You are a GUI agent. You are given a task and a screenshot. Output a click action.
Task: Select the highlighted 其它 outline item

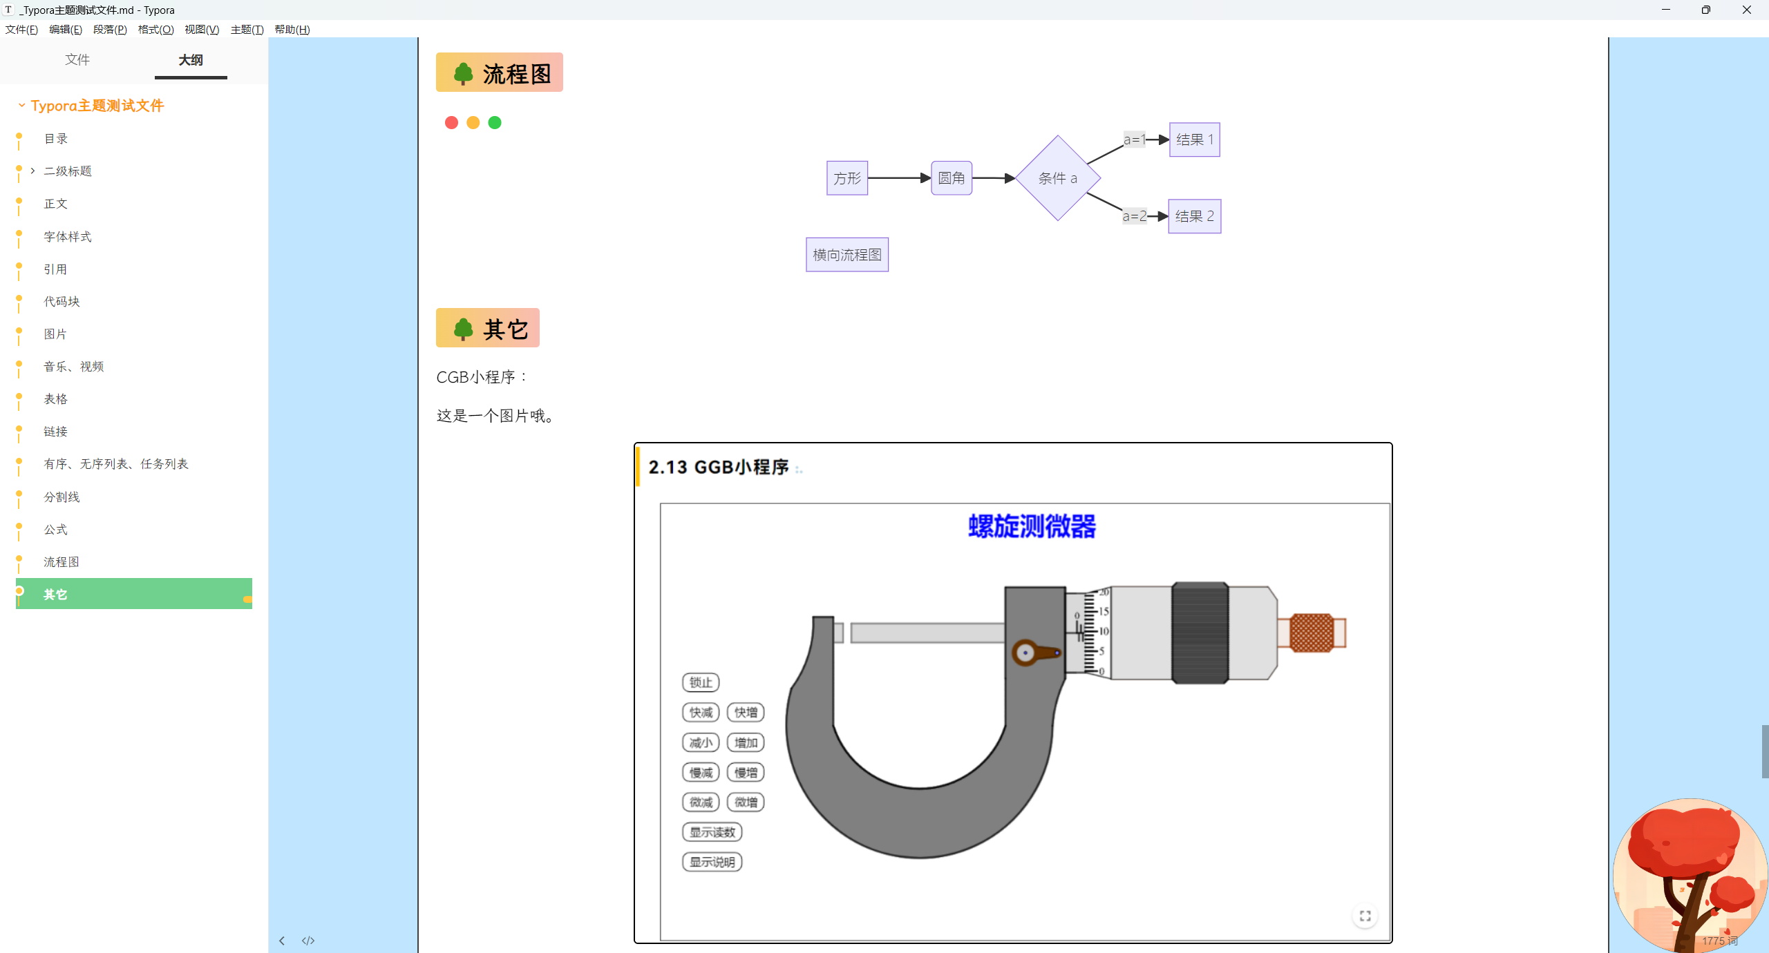tap(134, 594)
